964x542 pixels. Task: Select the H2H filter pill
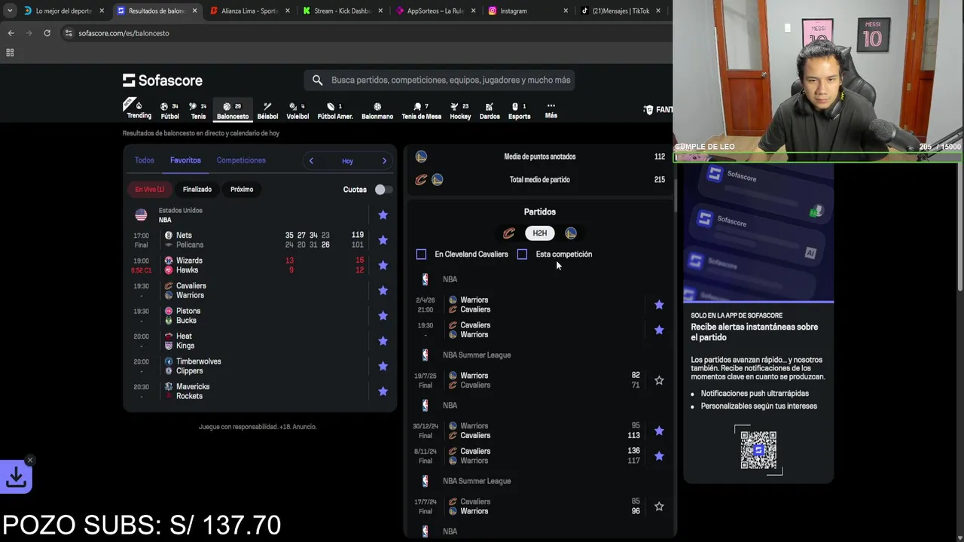point(539,233)
